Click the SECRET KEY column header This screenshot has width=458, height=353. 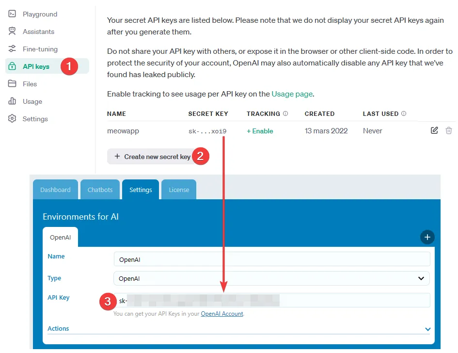(208, 113)
